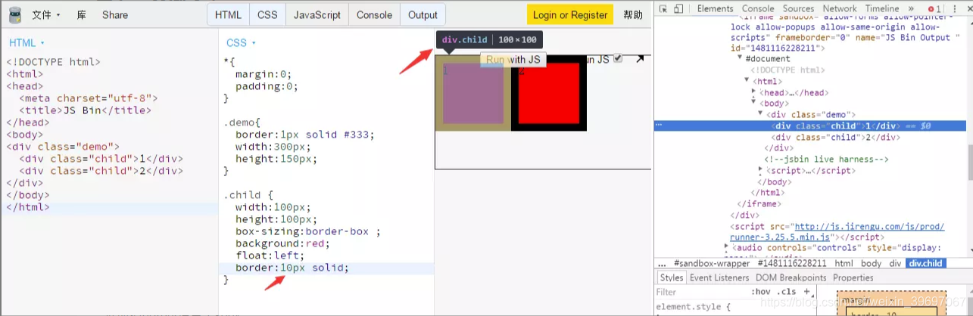Click Login or Register button
The width and height of the screenshot is (973, 316).
[570, 14]
